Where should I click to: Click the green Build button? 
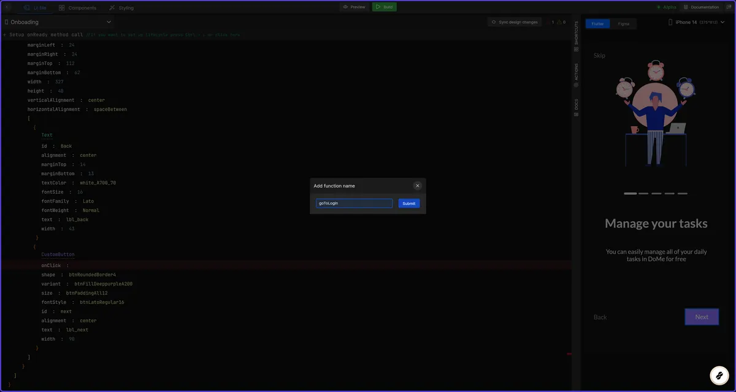tap(385, 7)
